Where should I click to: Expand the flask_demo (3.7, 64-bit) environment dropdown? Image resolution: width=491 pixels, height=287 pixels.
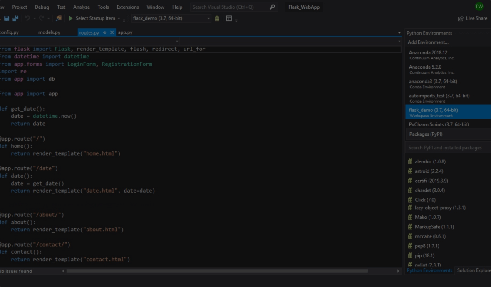point(208,18)
